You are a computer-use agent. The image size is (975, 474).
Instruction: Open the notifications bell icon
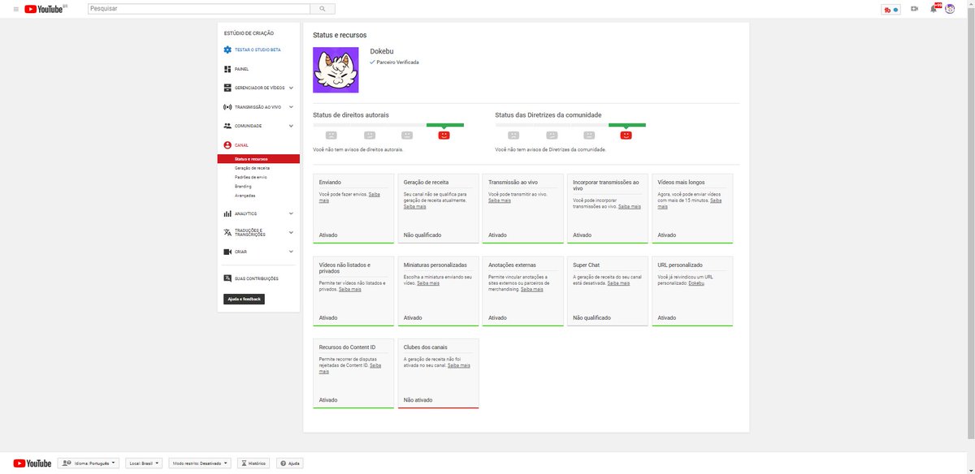click(x=934, y=9)
